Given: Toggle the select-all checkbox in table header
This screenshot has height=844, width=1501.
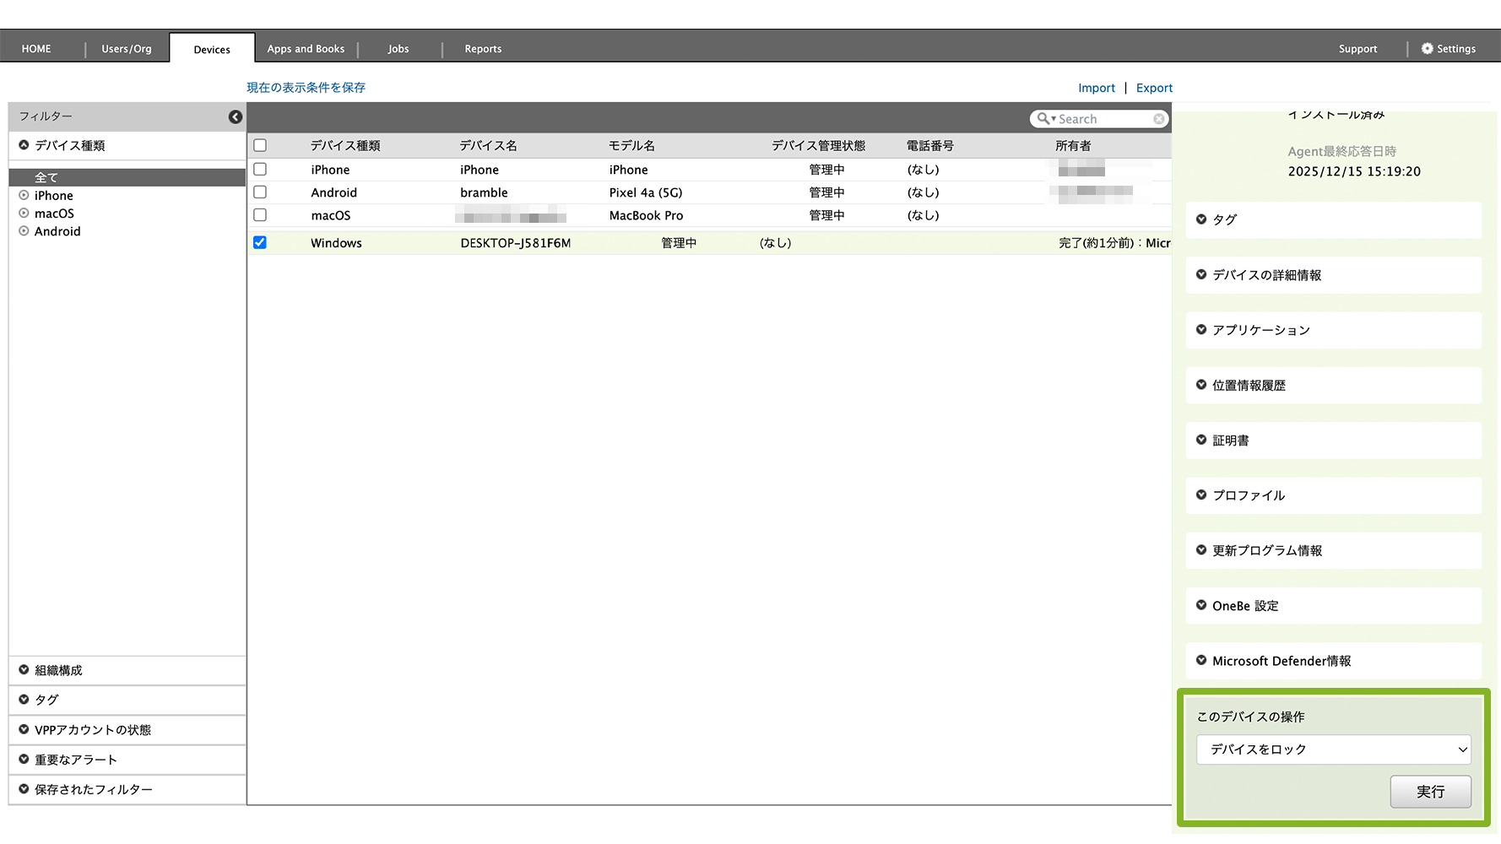Looking at the screenshot, I should coord(260,146).
